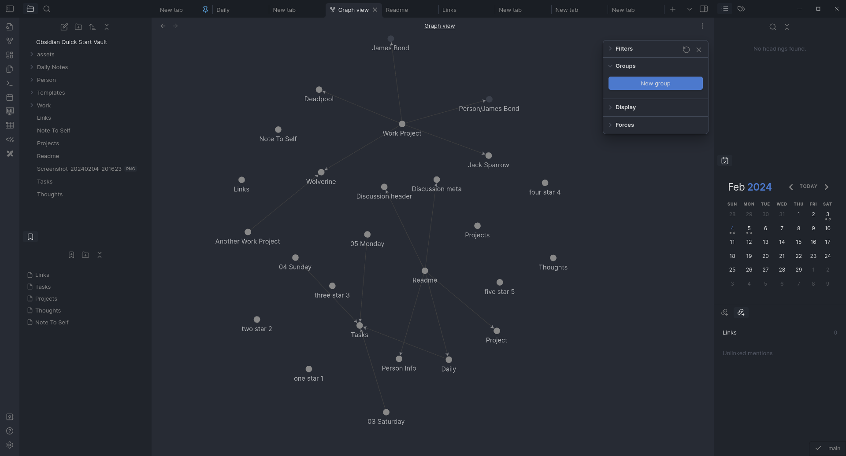Click the Obsidian Quick Start Vault title
The image size is (846, 456).
pos(71,42)
